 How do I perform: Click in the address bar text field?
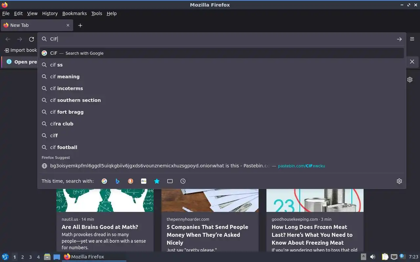[x=221, y=39]
